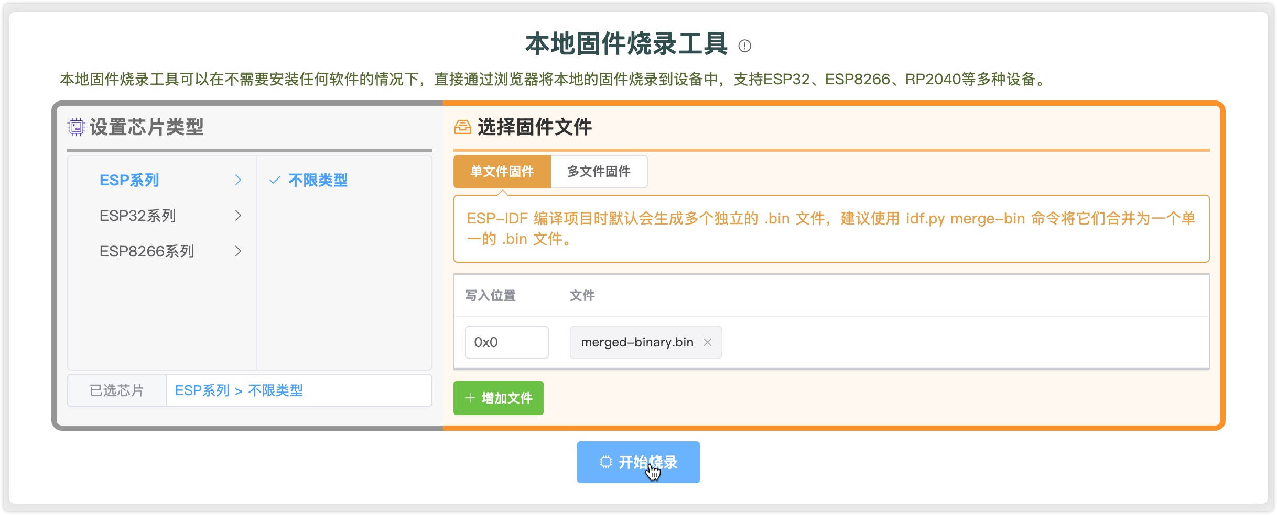Select ESP32系列 in the chip list
The image size is (1277, 515).
point(138,216)
